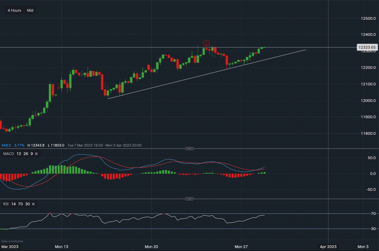Click the Mon 27 date axis label
This screenshot has width=379, height=251.
pos(242,246)
